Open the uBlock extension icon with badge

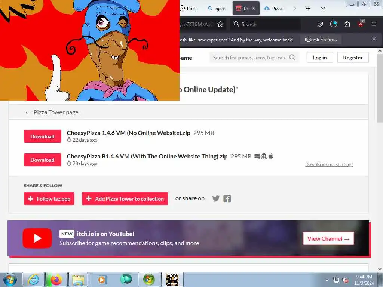(x=361, y=24)
